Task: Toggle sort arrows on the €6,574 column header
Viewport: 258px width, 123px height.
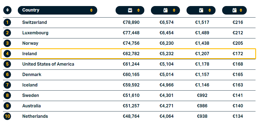Action: [x=174, y=10]
